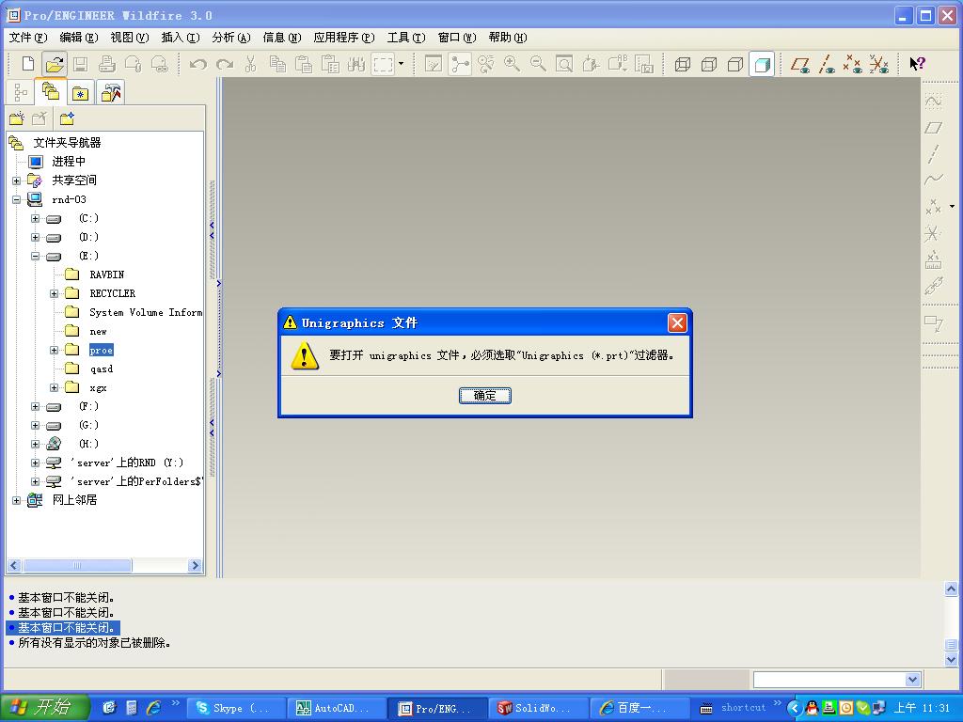
Task: Close the Unigraphics 文件 dialog
Action: click(677, 323)
